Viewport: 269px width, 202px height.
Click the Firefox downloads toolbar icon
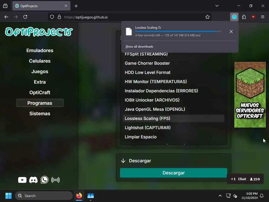coord(234,17)
